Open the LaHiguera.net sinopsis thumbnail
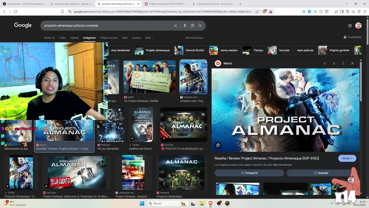The height and width of the screenshot is (208, 369). click(133, 172)
